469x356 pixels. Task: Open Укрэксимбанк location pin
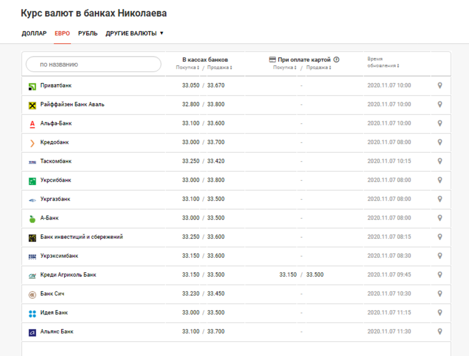(440, 256)
